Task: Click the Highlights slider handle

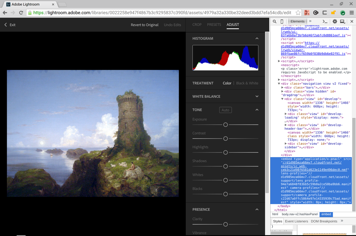Action: pyautogui.click(x=225, y=152)
